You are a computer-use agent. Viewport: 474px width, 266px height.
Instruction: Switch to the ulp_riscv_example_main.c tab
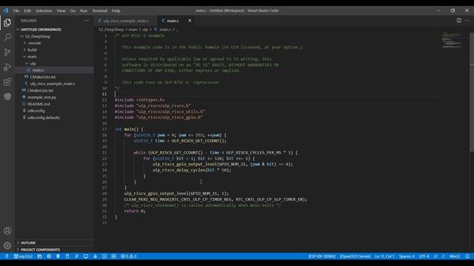click(x=126, y=21)
